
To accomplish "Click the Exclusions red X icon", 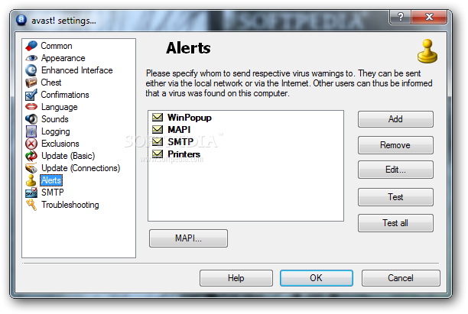I will click(x=31, y=144).
